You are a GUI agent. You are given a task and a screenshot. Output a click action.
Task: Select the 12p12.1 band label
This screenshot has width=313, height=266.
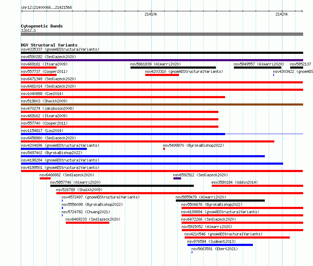coord(28,30)
